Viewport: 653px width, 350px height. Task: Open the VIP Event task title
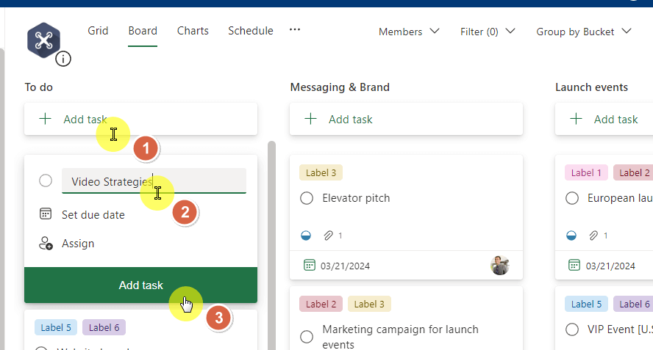620,329
